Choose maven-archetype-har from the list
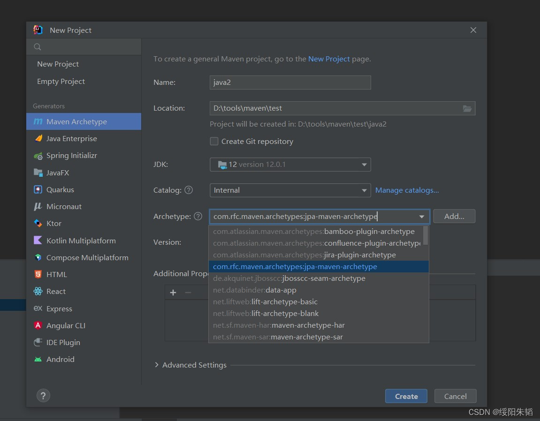 [x=319, y=325]
